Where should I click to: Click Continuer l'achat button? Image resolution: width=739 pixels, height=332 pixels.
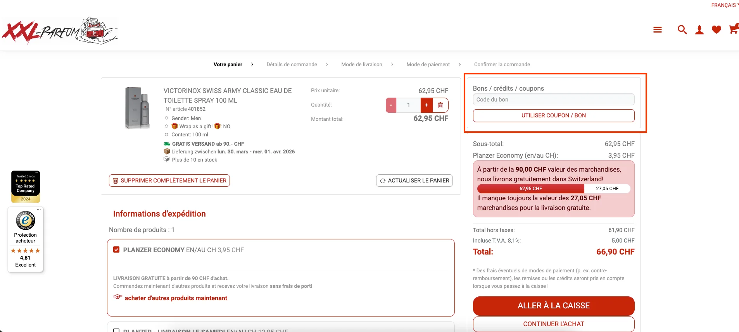point(554,324)
